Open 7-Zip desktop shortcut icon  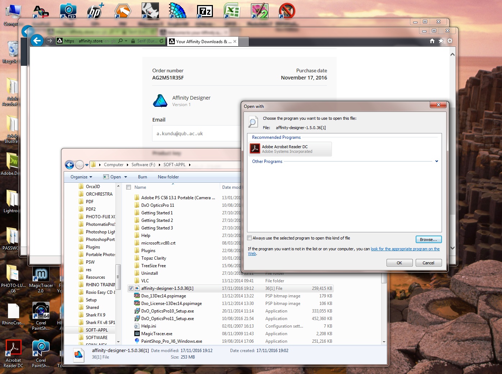205,12
